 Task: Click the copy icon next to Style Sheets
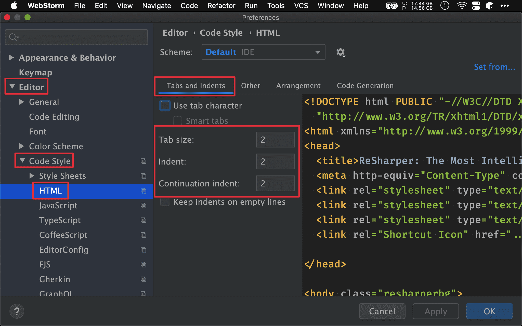(x=143, y=176)
